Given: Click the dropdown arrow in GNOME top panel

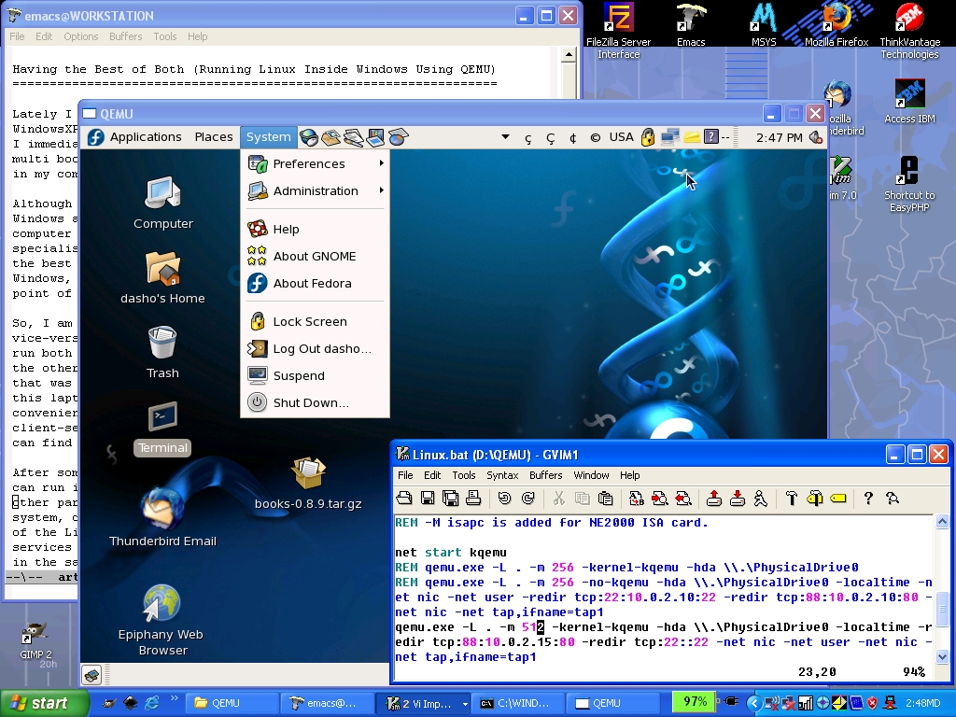Looking at the screenshot, I should point(505,137).
